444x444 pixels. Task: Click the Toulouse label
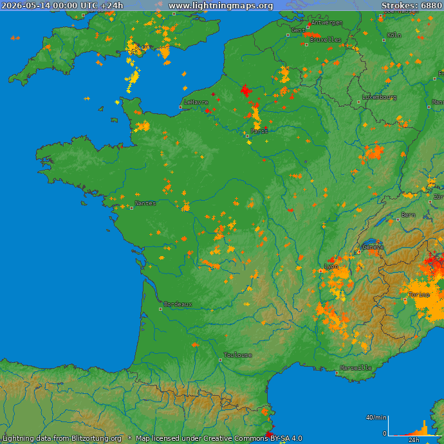click(237, 355)
